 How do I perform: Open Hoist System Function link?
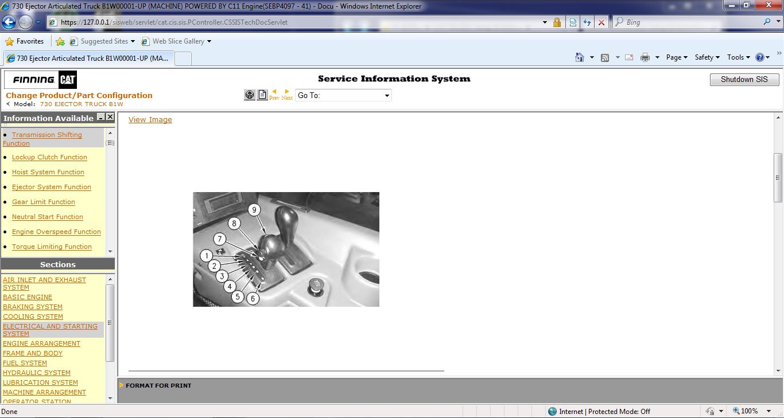point(48,172)
